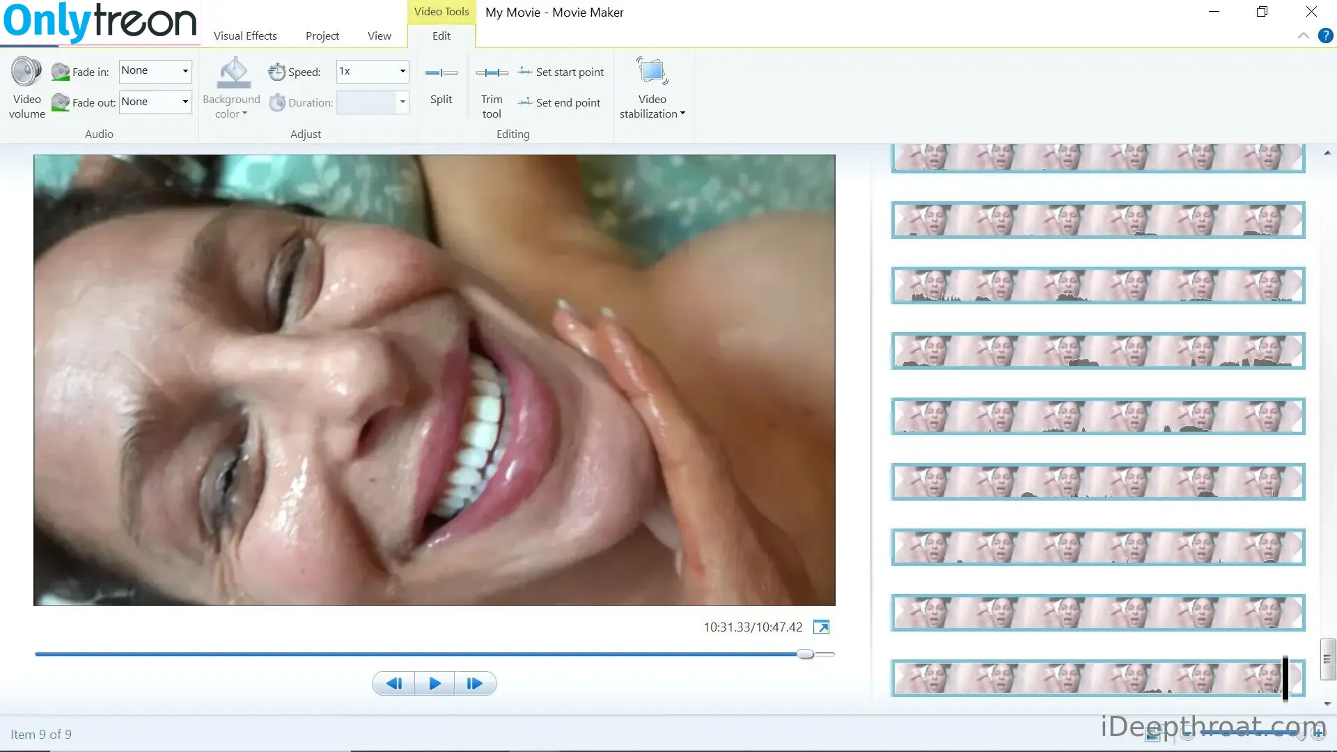Click the Audio group label

99,134
